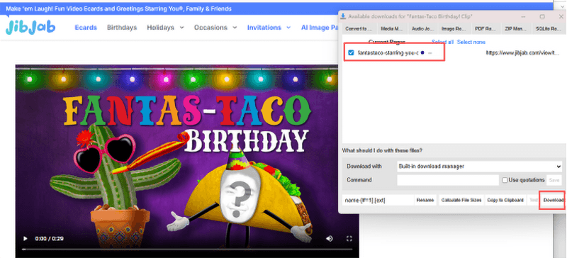
Task: Click the JibJab logo
Action: (x=30, y=27)
